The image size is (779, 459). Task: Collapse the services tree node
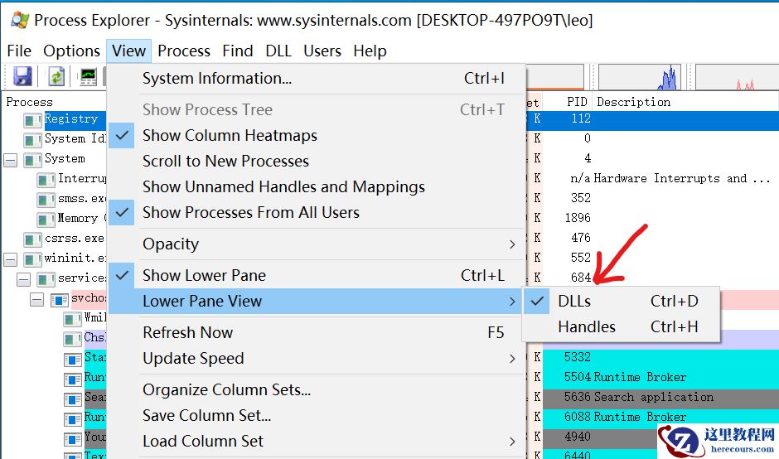click(x=23, y=279)
